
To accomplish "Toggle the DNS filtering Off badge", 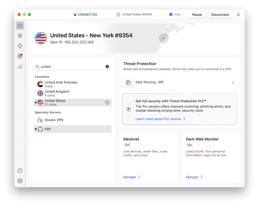I will (x=161, y=82).
